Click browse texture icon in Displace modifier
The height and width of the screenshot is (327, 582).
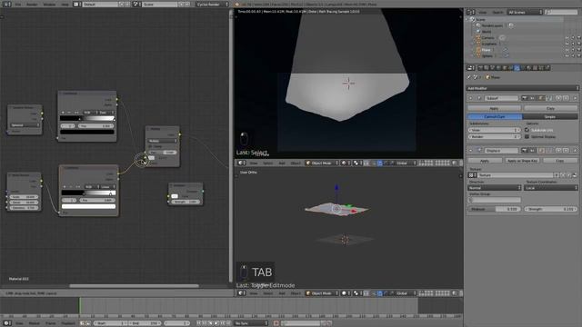coord(472,175)
